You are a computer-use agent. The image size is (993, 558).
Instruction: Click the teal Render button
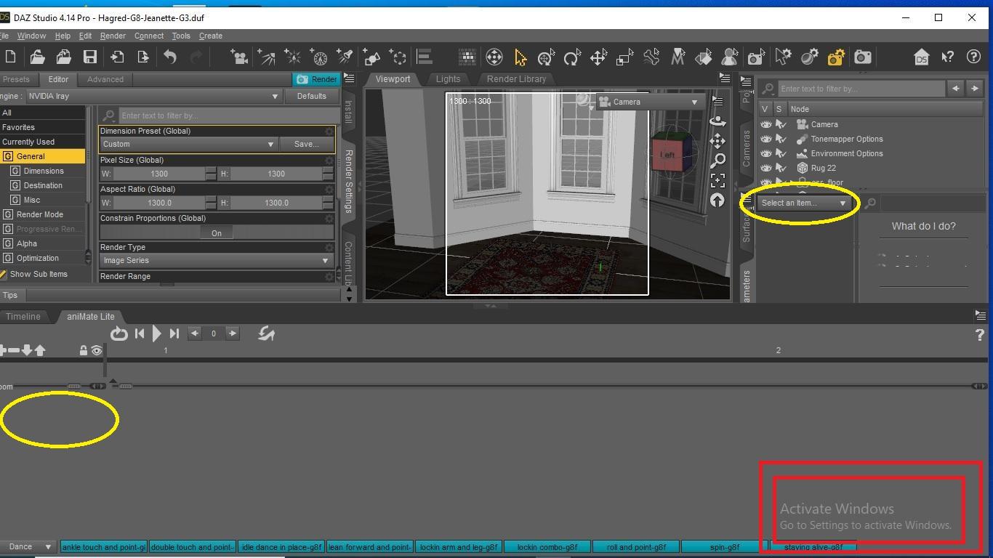point(315,79)
